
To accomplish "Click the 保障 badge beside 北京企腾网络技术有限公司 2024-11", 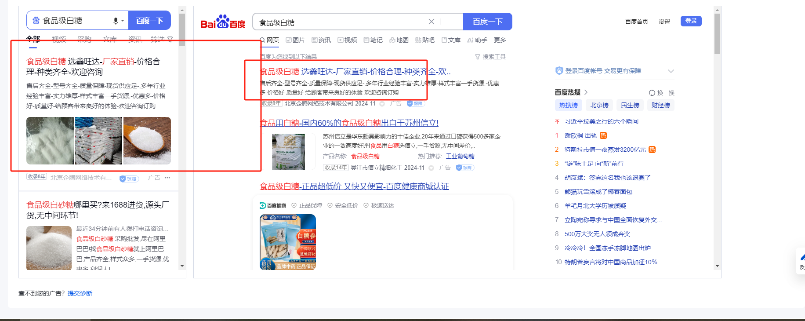I will [415, 103].
